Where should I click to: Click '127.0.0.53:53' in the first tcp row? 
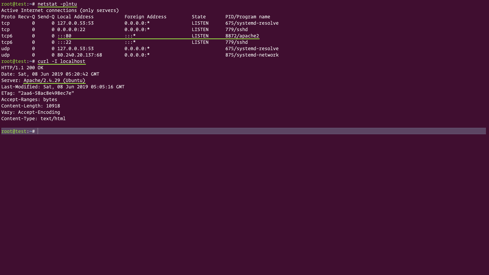[75, 23]
